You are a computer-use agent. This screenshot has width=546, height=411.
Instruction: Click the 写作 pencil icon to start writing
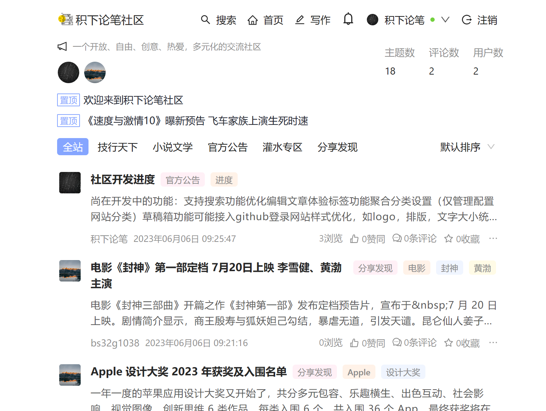tap(299, 20)
